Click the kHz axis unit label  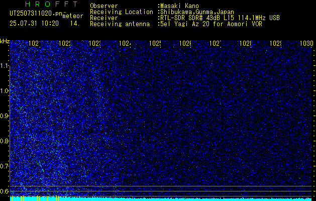click(x=5, y=41)
